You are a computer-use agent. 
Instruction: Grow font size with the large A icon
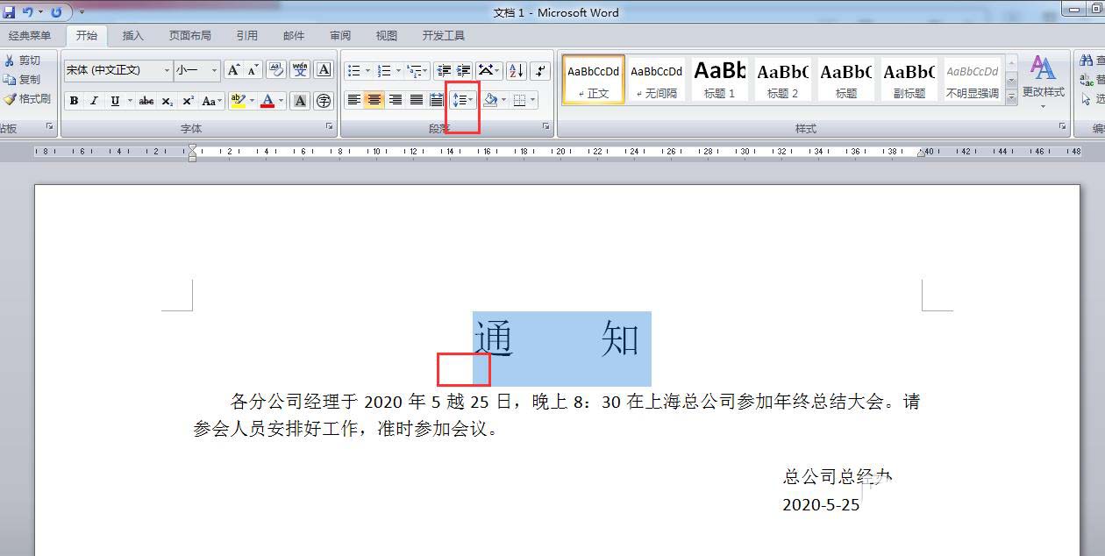pyautogui.click(x=233, y=70)
